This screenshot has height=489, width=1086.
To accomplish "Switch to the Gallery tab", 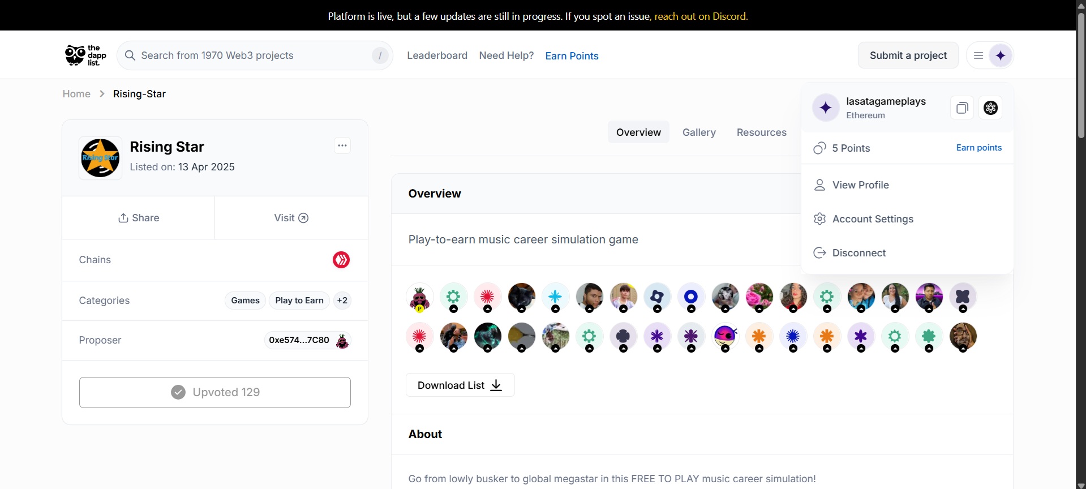I will [x=699, y=132].
